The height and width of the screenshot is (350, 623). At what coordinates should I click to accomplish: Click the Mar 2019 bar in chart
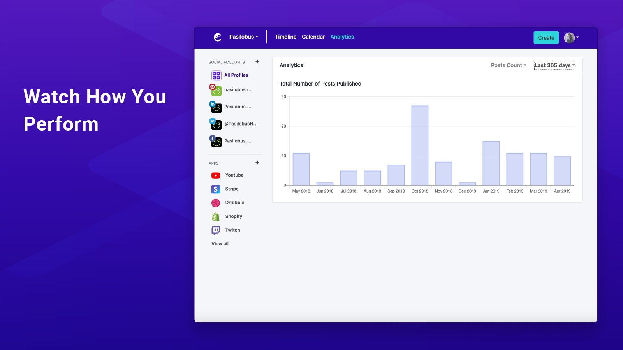[x=539, y=169]
